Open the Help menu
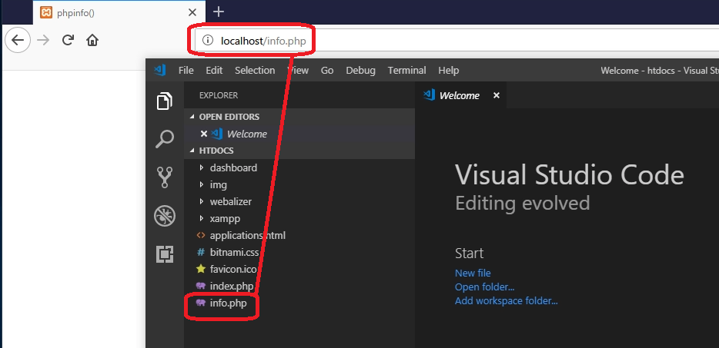719x348 pixels. pos(449,71)
